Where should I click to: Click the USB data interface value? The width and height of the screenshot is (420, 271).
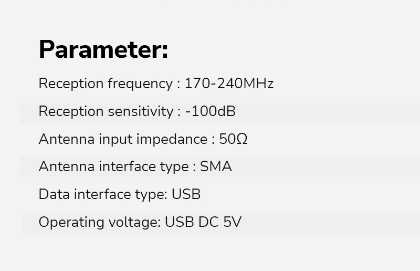coord(186,194)
